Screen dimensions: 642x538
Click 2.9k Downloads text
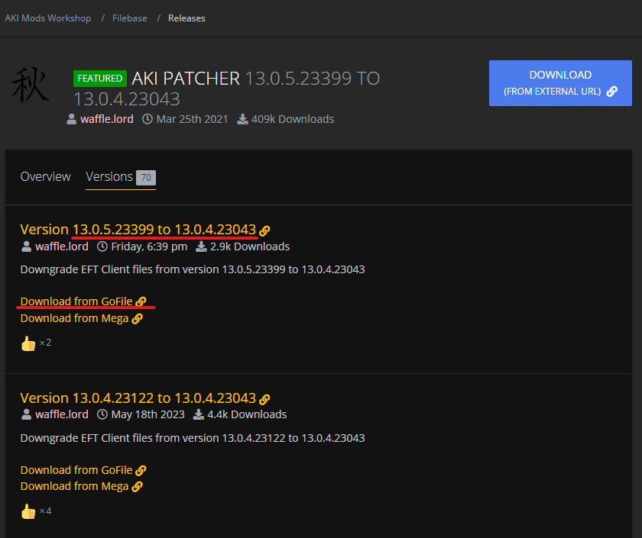coord(250,246)
